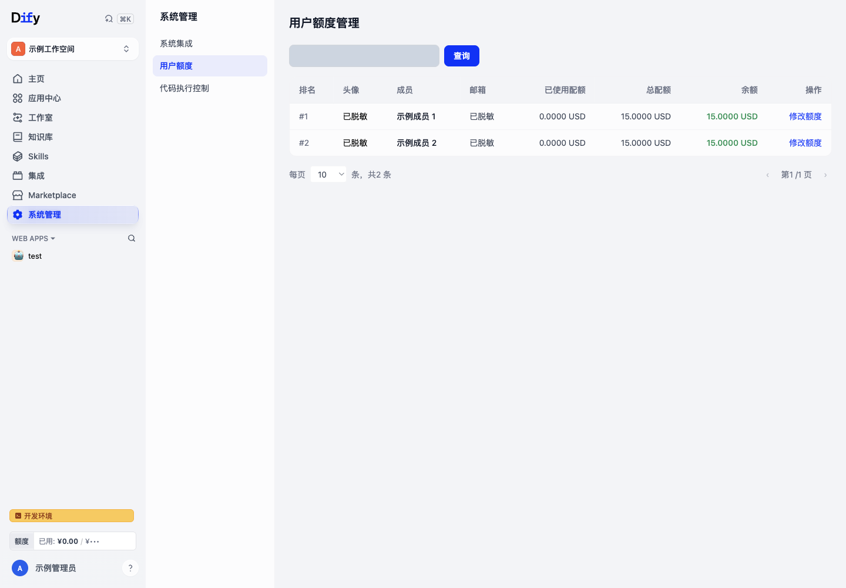Open the 系统集成 settings tab
Viewport: 846px width, 588px height.
pyautogui.click(x=210, y=44)
